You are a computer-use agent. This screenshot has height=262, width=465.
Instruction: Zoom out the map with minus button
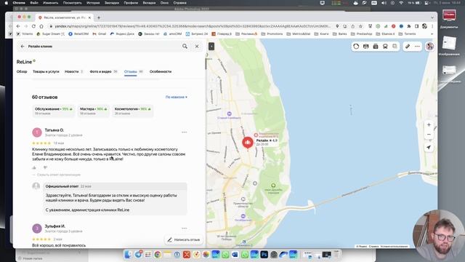coord(429,135)
